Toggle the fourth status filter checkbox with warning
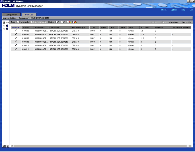 pyautogui.click(x=73, y=22)
